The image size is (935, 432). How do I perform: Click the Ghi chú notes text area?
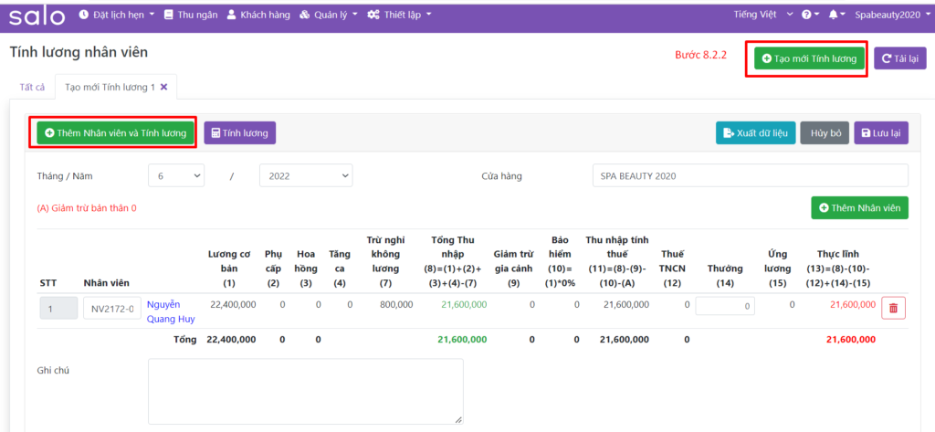point(305,391)
